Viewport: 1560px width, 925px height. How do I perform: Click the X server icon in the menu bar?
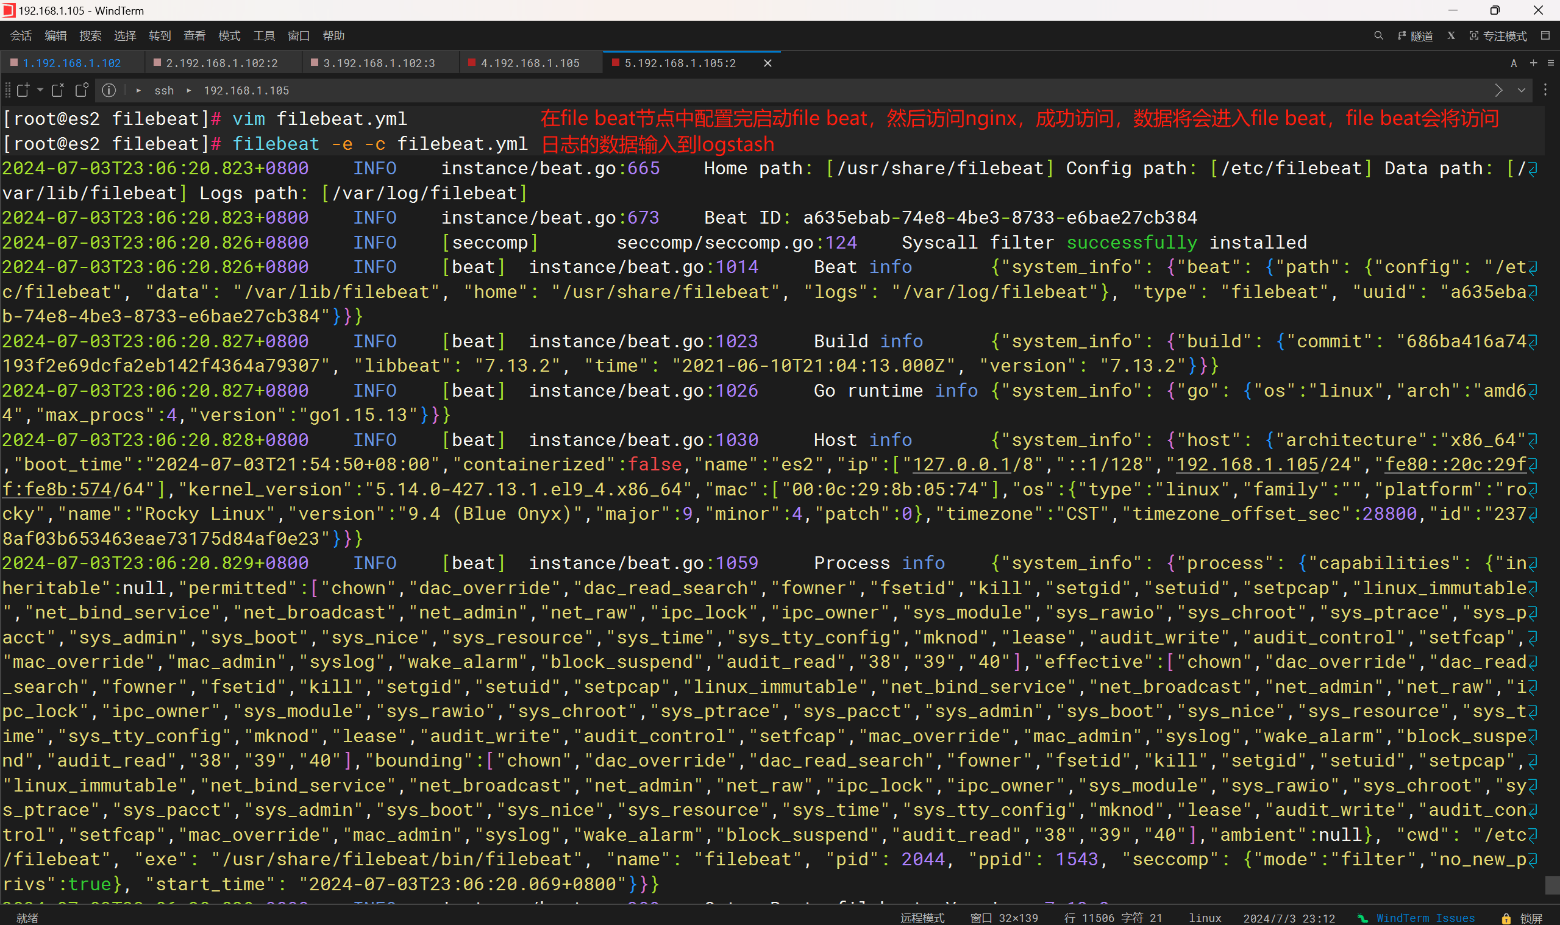[x=1451, y=36]
